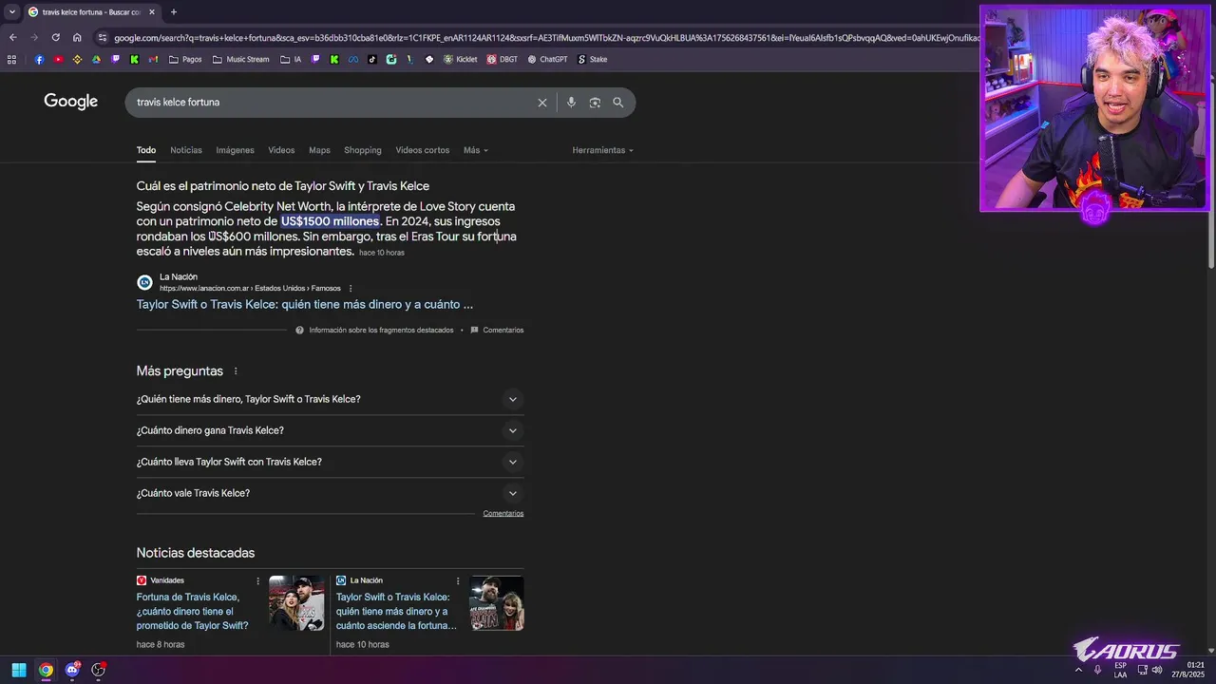This screenshot has width=1216, height=684.
Task: Expand ¿Cuánto dinero gana Travis Kelce?
Action: pyautogui.click(x=330, y=430)
